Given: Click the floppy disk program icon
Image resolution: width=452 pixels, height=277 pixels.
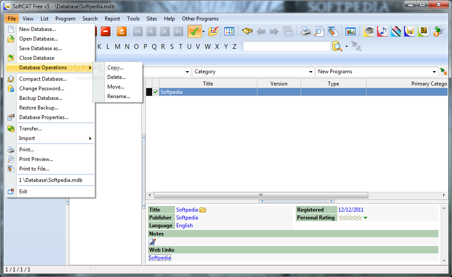Looking at the screenshot, I should tap(409, 31).
